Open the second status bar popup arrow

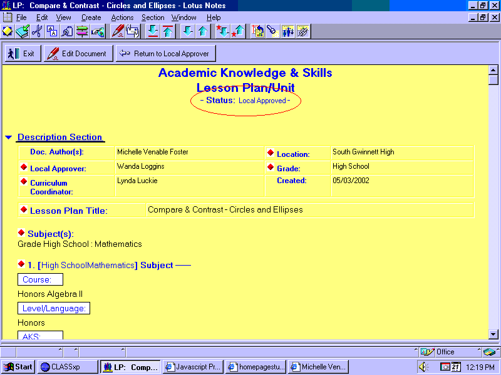[76, 349]
